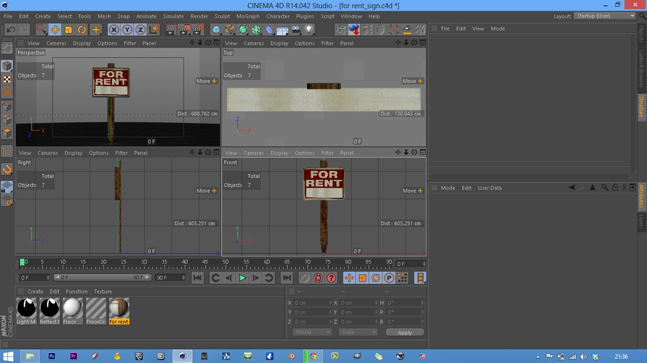The image size is (647, 363).
Task: Expand the Scale mode dropdown
Action: (x=358, y=332)
